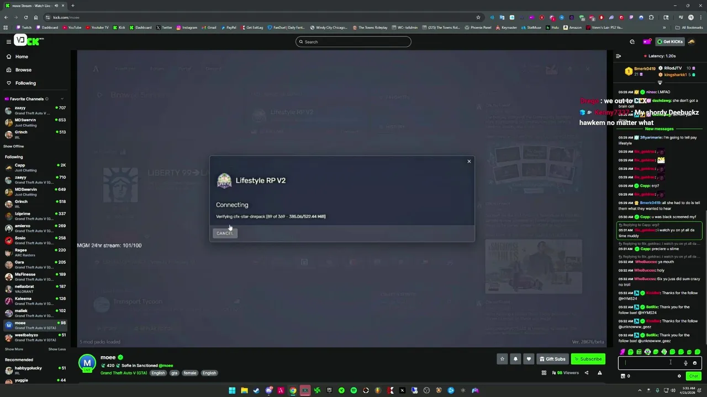Close the Connecting dialog with X
Image resolution: width=707 pixels, height=397 pixels.
[469, 161]
